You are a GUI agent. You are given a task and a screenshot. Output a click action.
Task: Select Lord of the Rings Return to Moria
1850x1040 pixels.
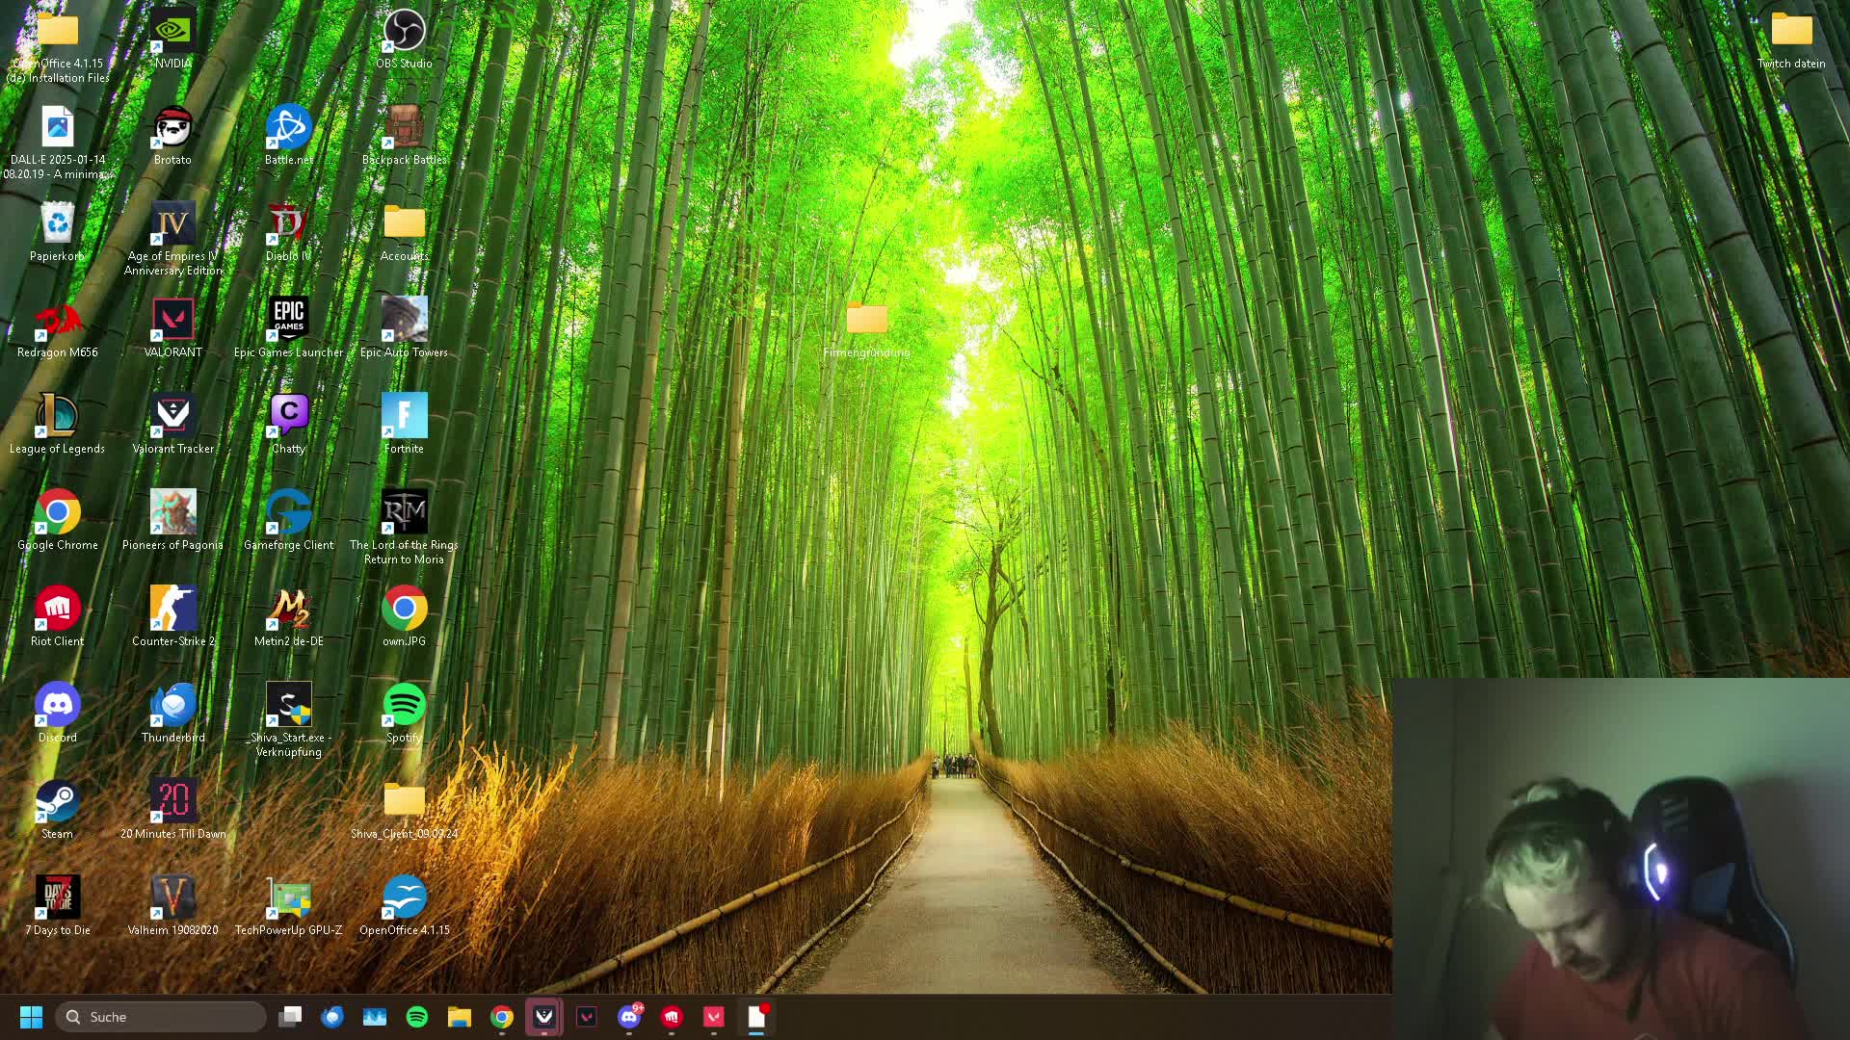[x=404, y=527]
